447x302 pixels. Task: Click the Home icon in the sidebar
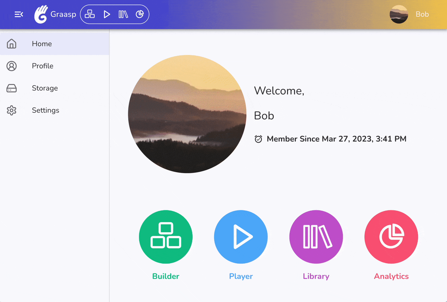tap(11, 44)
